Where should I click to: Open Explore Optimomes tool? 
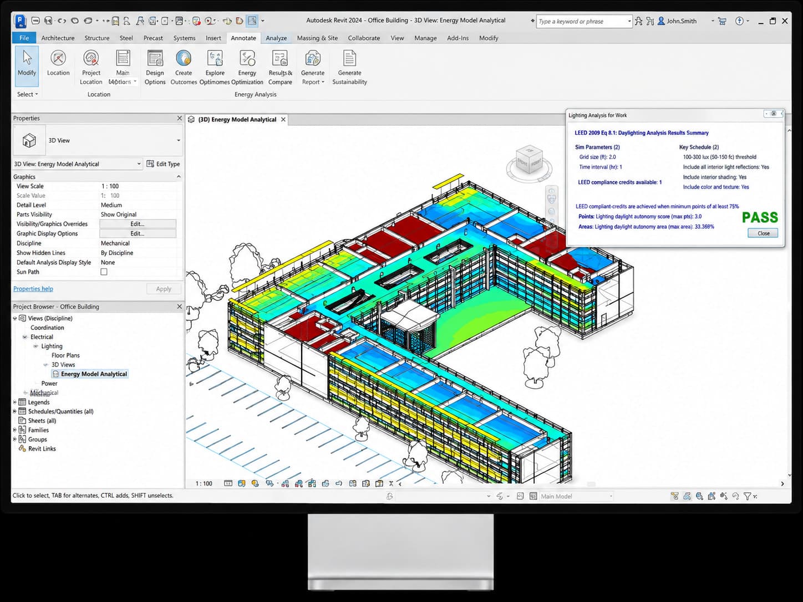pos(215,67)
